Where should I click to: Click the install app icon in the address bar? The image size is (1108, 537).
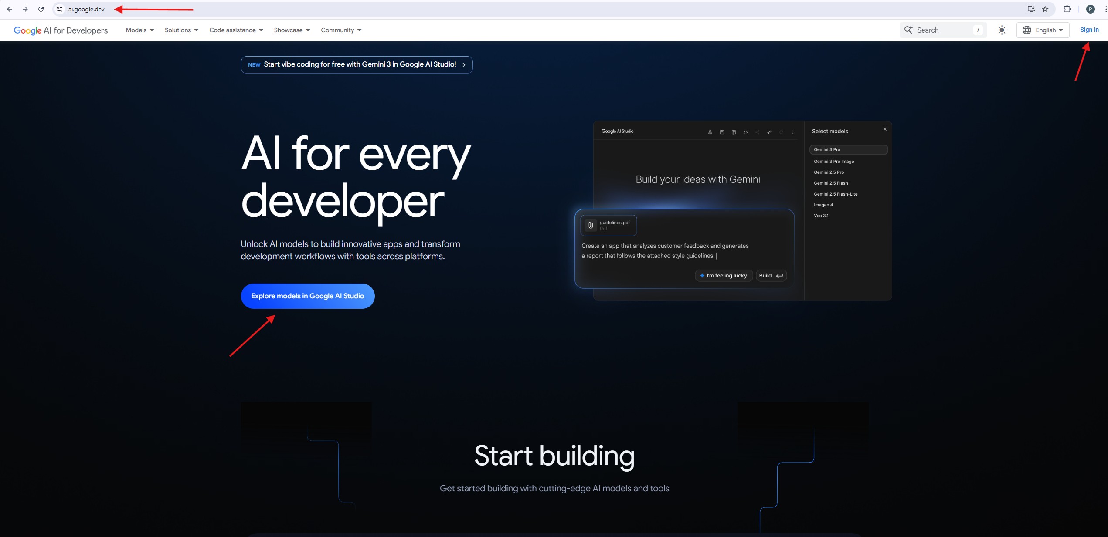point(1031,9)
